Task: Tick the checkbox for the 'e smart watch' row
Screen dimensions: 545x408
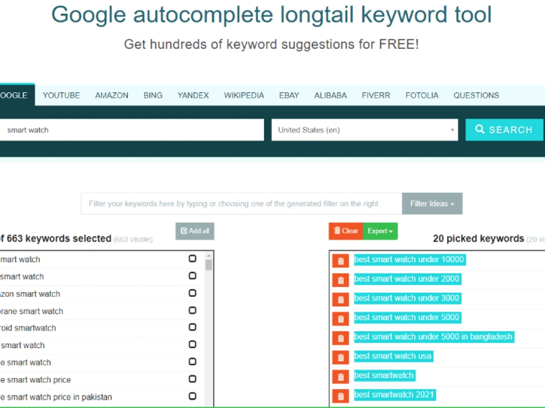Action: click(192, 362)
